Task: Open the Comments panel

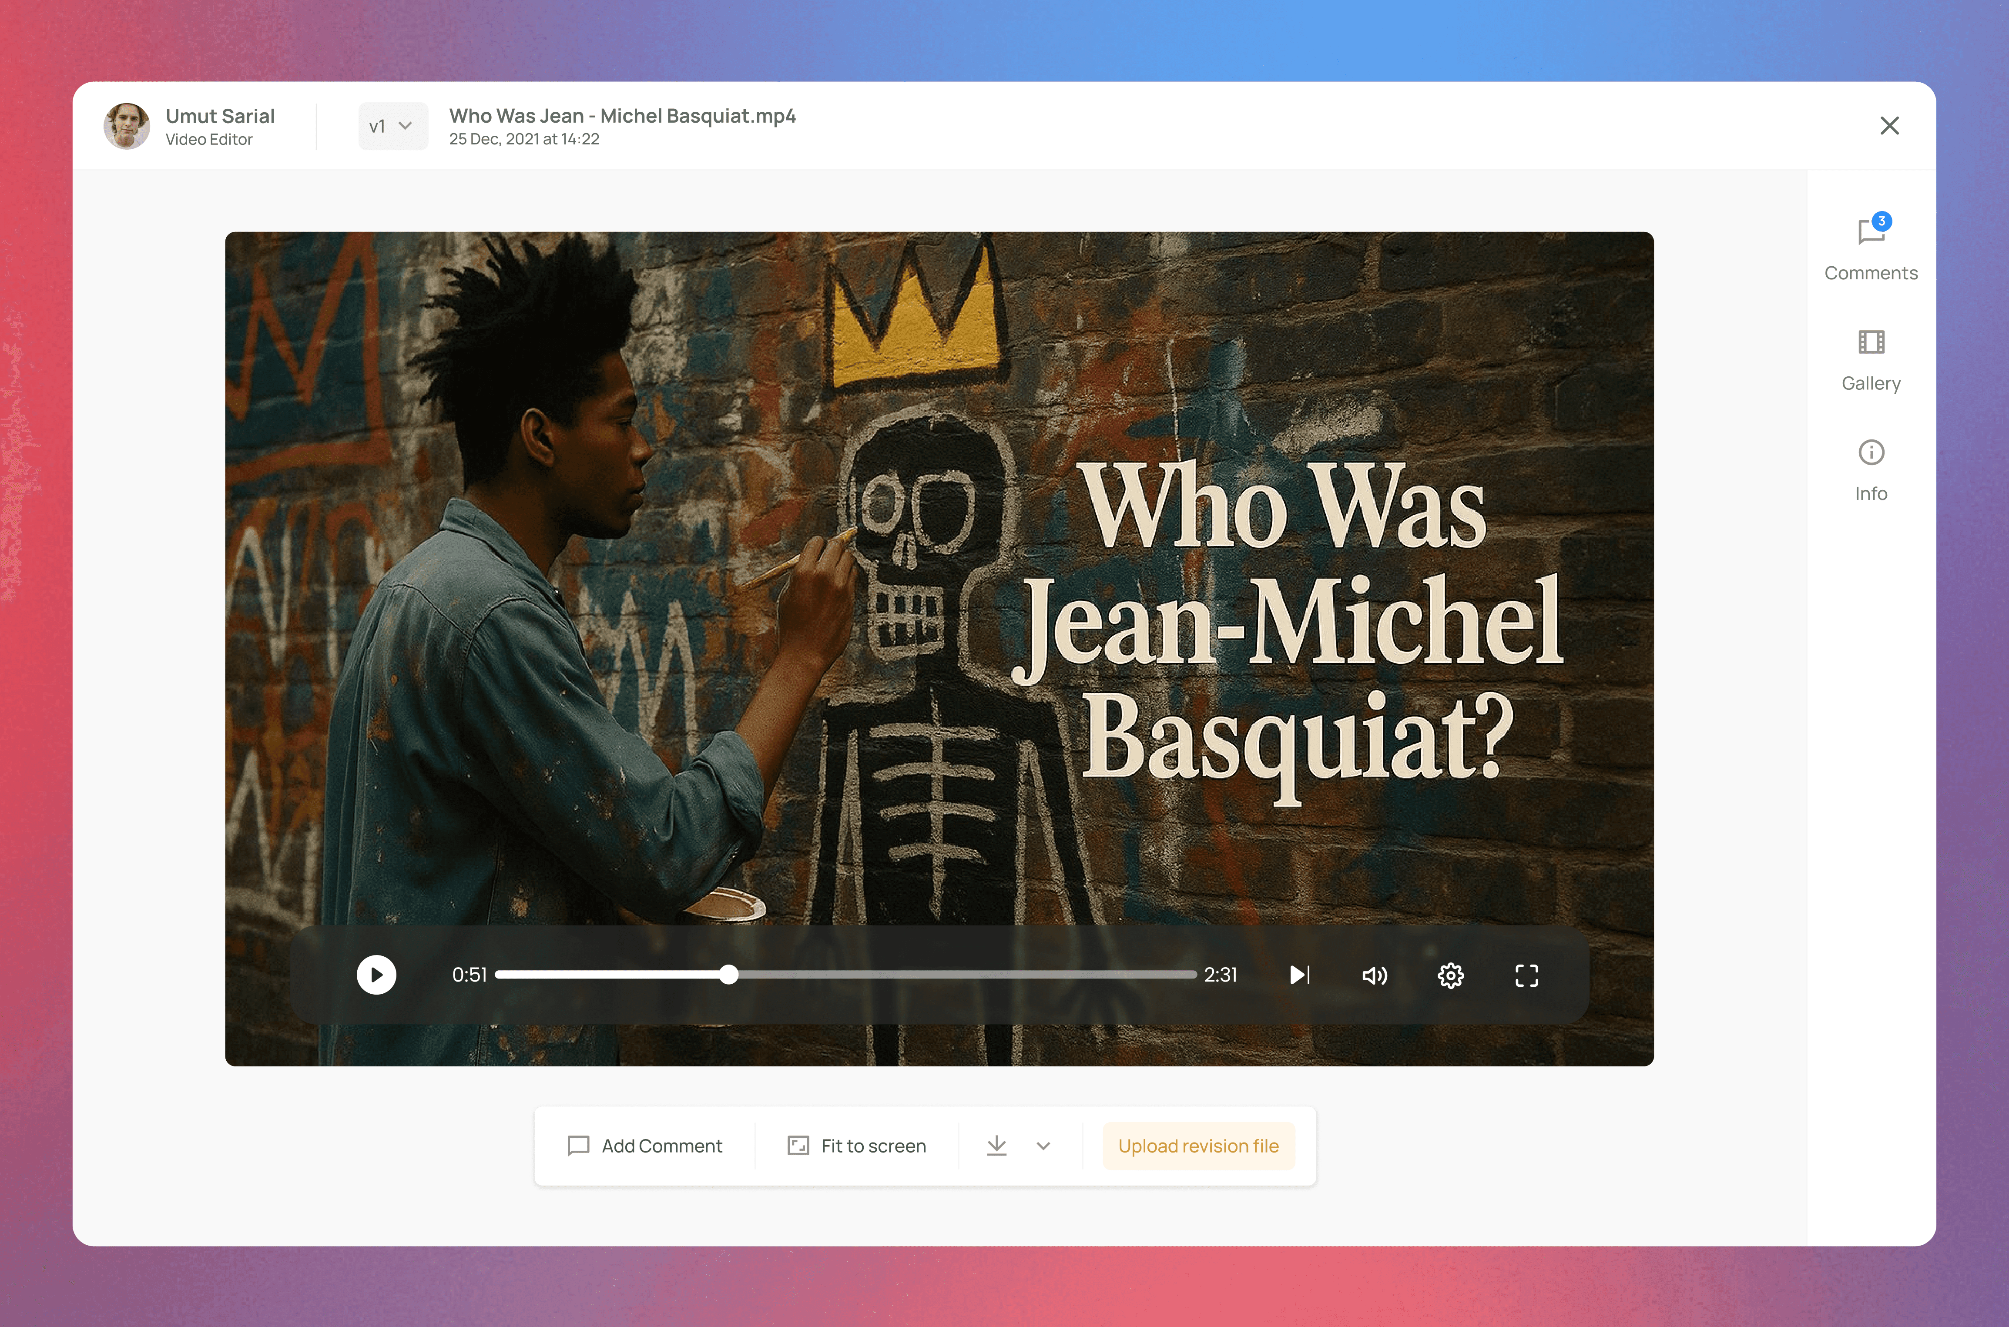Action: [1870, 248]
